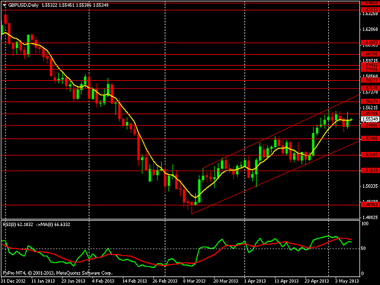Click the 1 Apr 2013 date label
The height and width of the screenshot is (285, 380).
(255, 281)
